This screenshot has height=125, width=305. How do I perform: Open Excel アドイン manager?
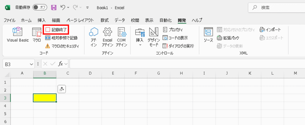[x=108, y=37]
